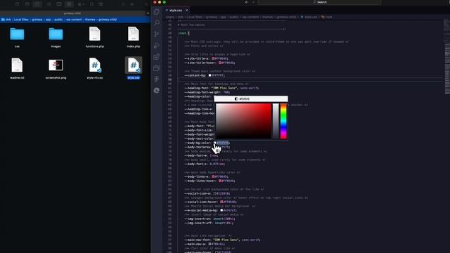Open the Edge tools icon in activity bar
The height and width of the screenshot is (253, 450).
156,91
